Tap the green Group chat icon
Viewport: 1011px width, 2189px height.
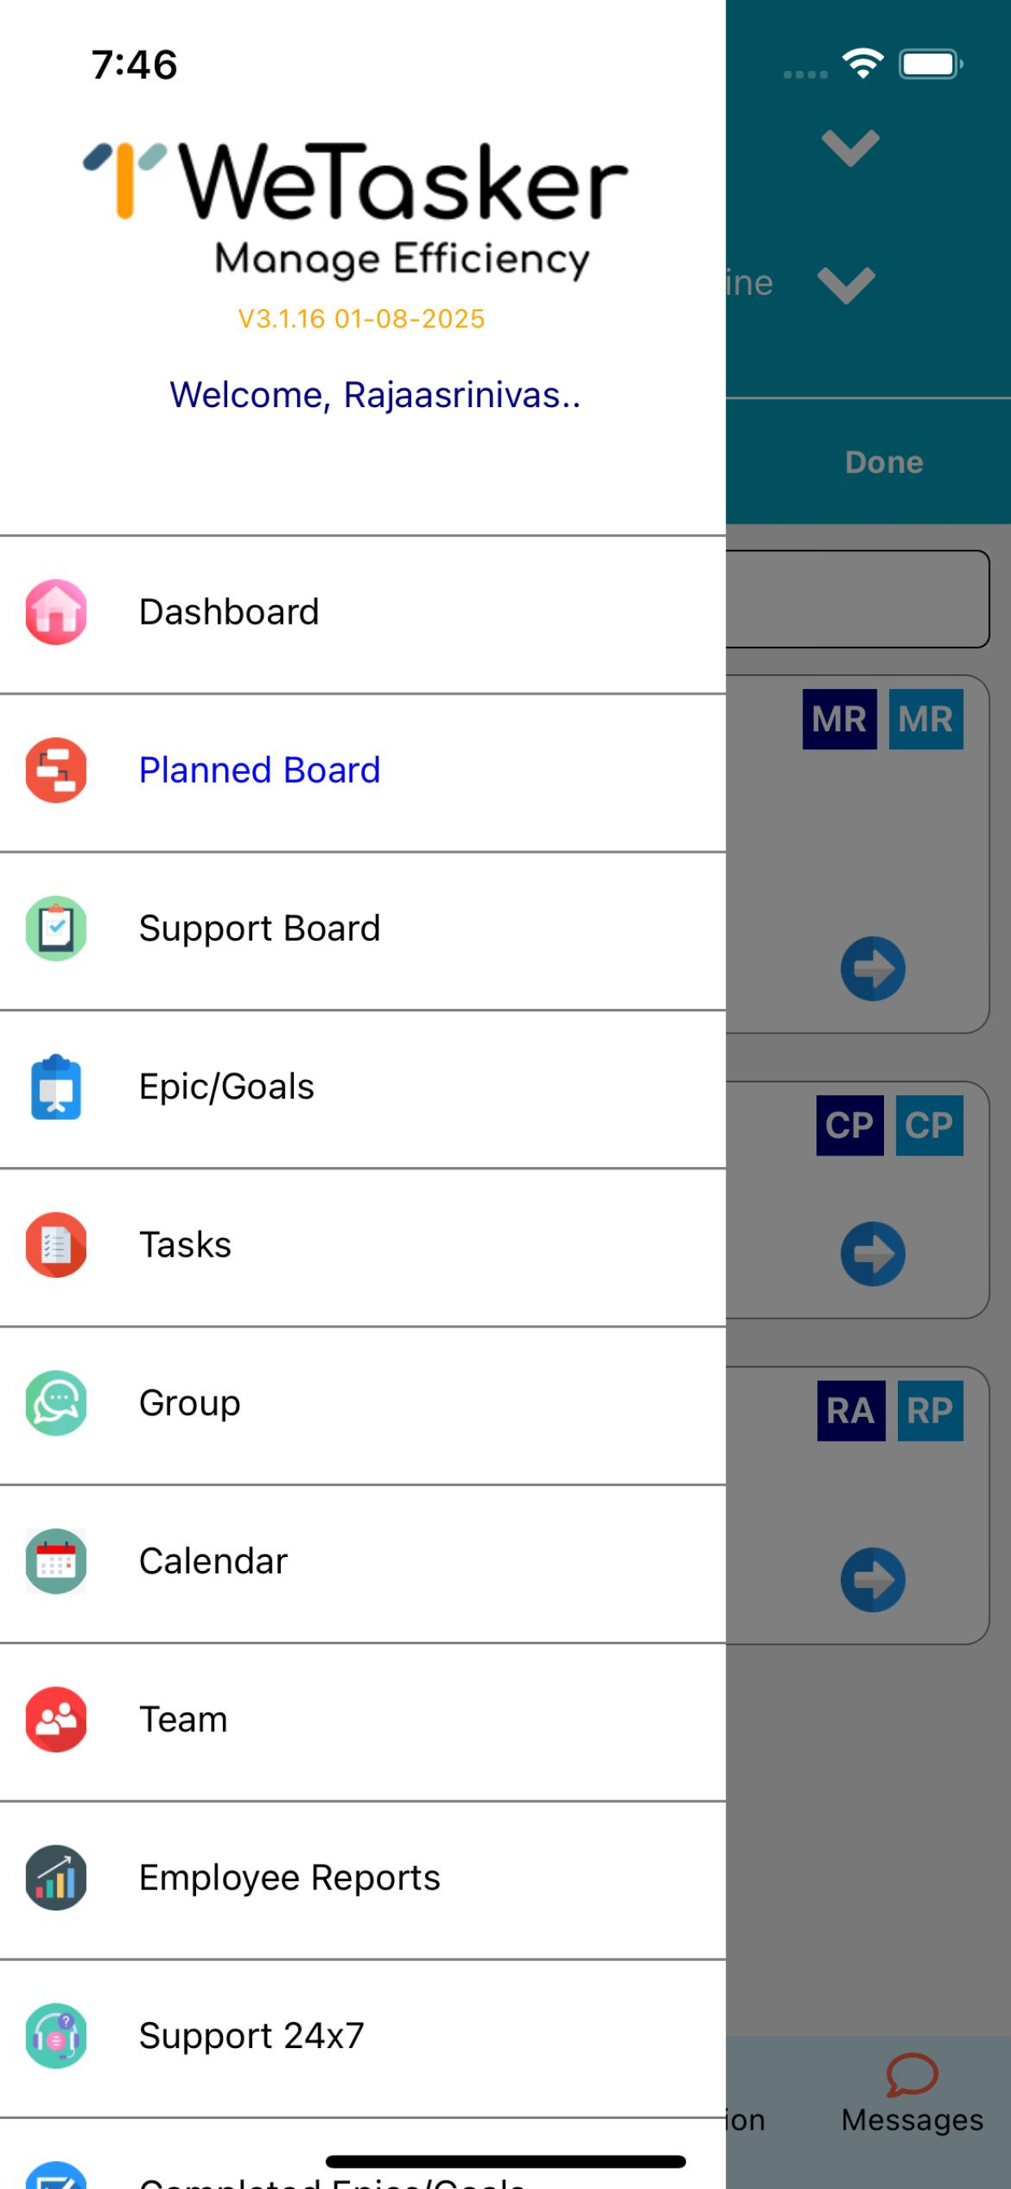56,1403
